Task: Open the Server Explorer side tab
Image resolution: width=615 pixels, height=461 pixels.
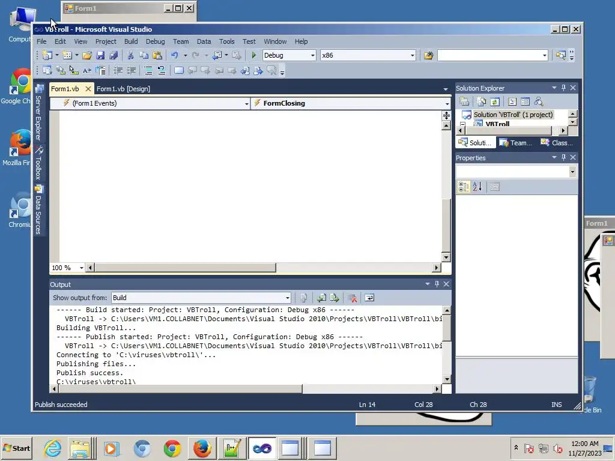Action: 38,113
